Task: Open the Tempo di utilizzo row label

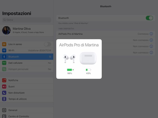Action: tap(18, 99)
